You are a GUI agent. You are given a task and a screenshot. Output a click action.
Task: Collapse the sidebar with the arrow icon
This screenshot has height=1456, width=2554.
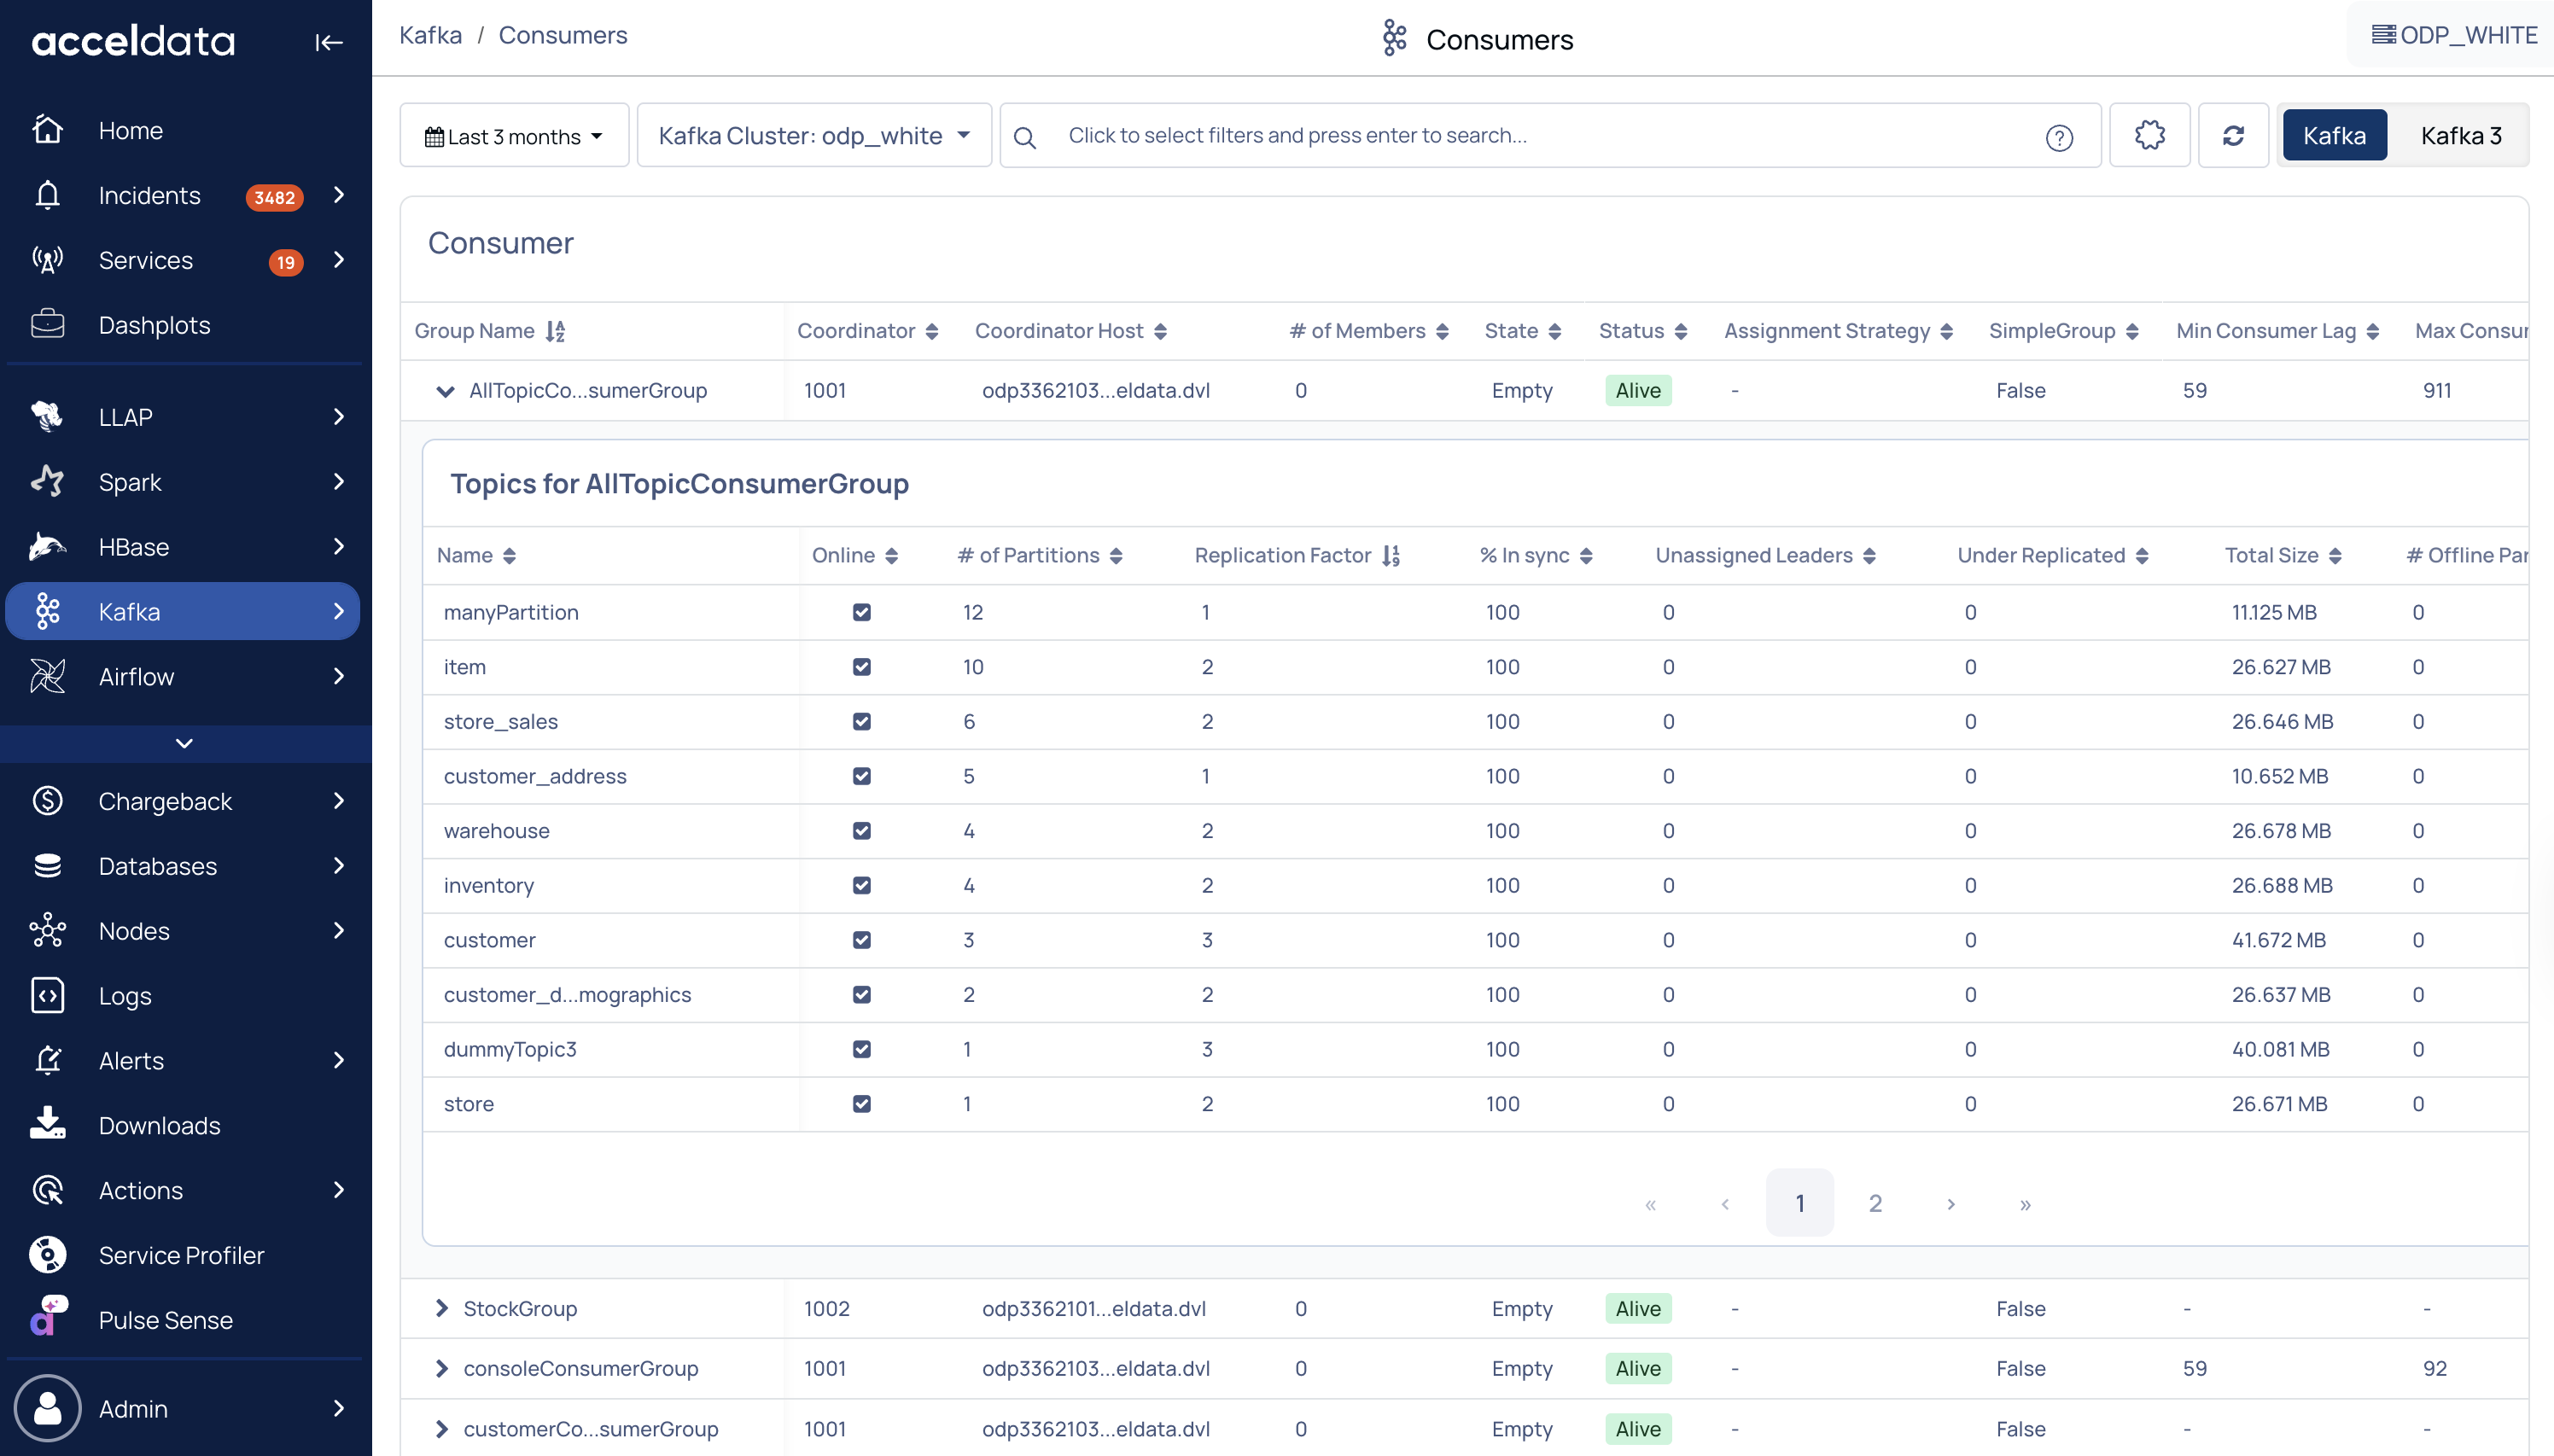(x=328, y=42)
